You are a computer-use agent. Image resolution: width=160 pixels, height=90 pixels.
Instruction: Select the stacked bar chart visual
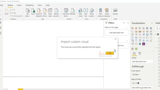(x=132, y=28)
